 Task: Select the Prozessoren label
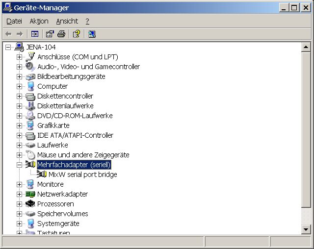(x=55, y=204)
